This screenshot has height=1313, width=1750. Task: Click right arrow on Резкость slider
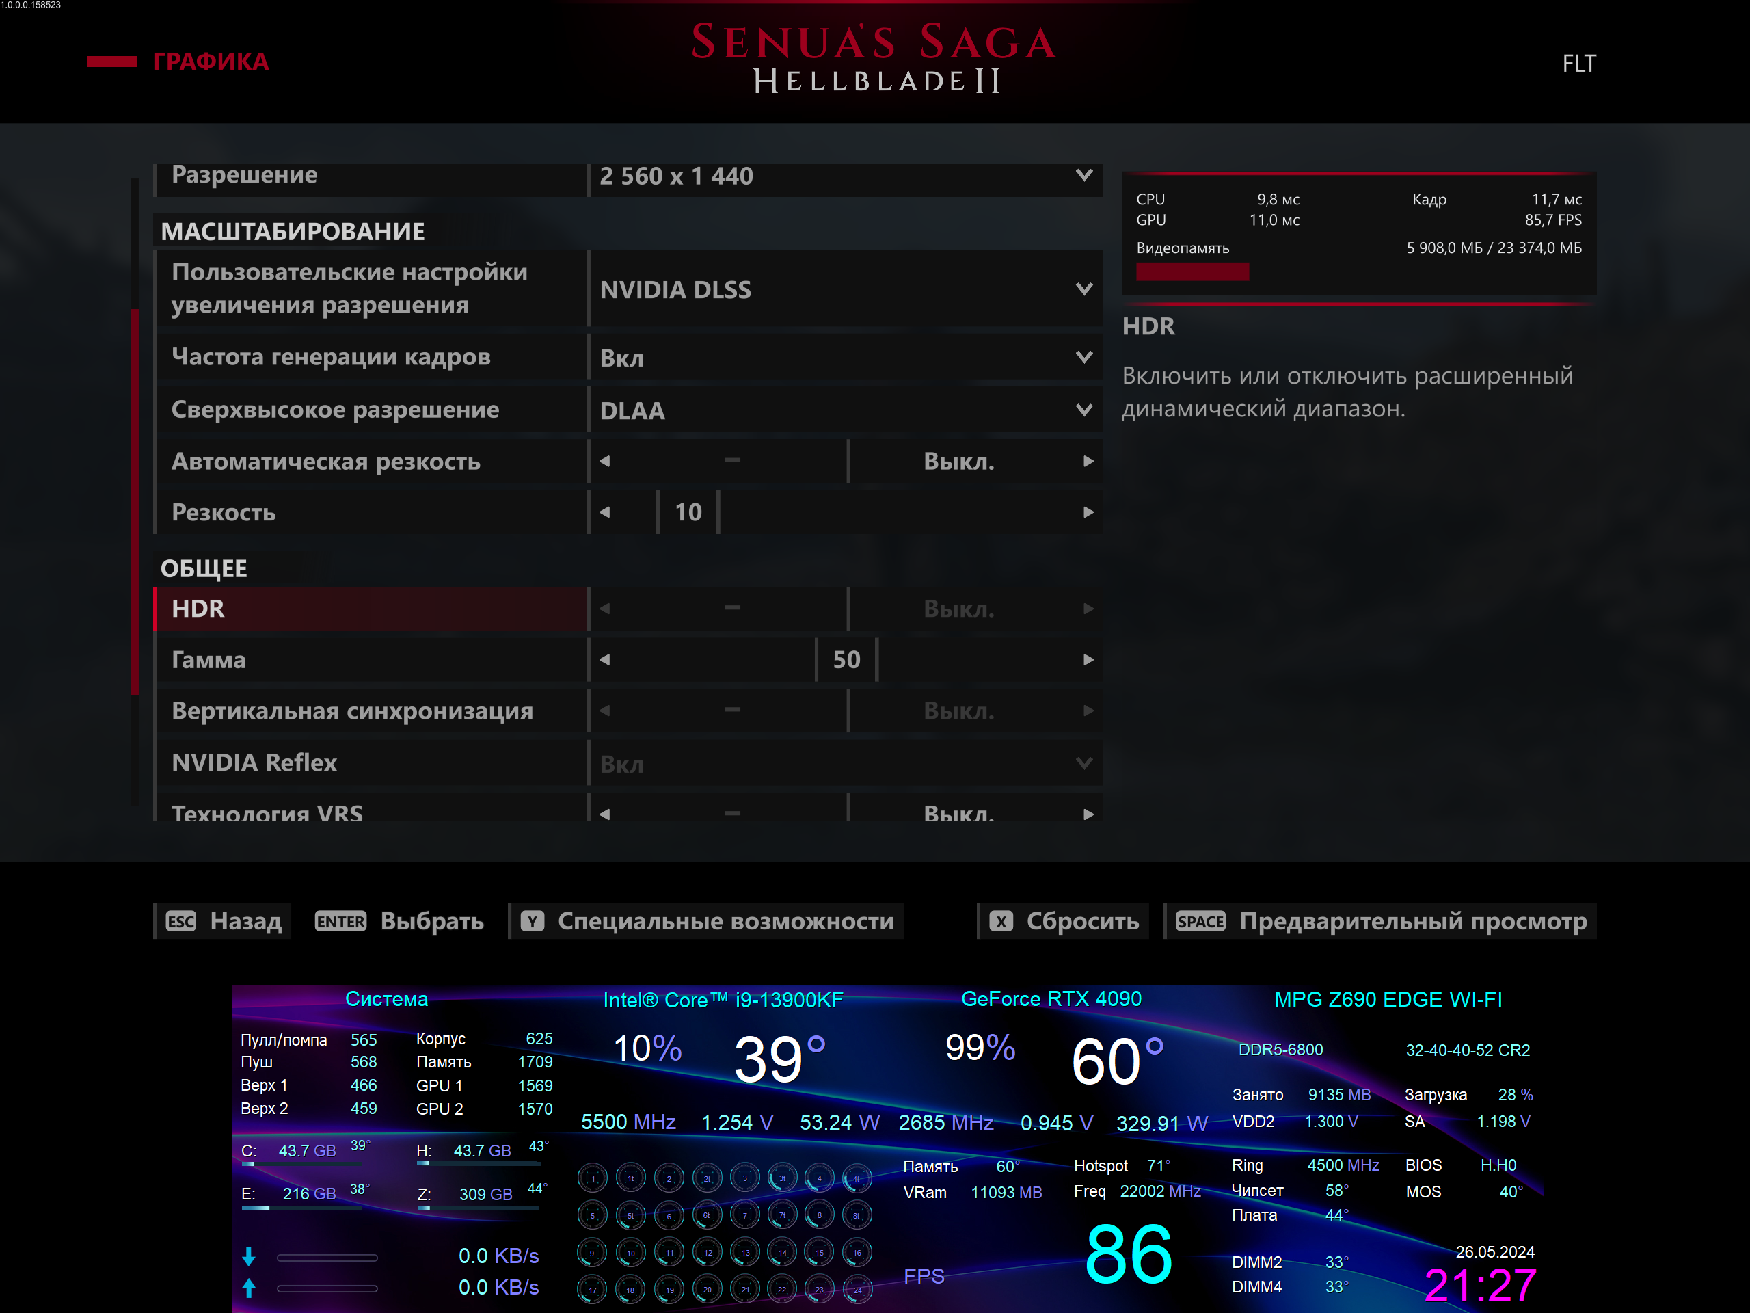coord(1088,512)
